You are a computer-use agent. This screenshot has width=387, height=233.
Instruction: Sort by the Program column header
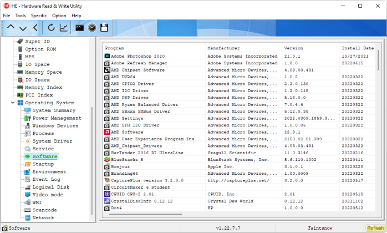(x=154, y=48)
